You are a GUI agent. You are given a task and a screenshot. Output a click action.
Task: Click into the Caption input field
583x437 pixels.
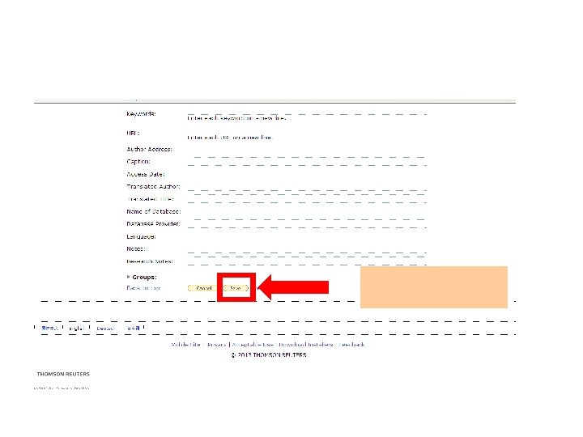point(307,162)
